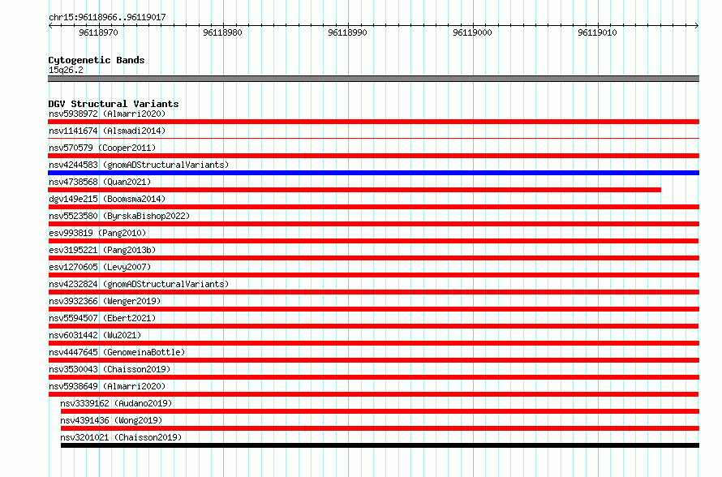Click the thin red nsv1141674 variant line
722x477 pixels.
coord(373,138)
